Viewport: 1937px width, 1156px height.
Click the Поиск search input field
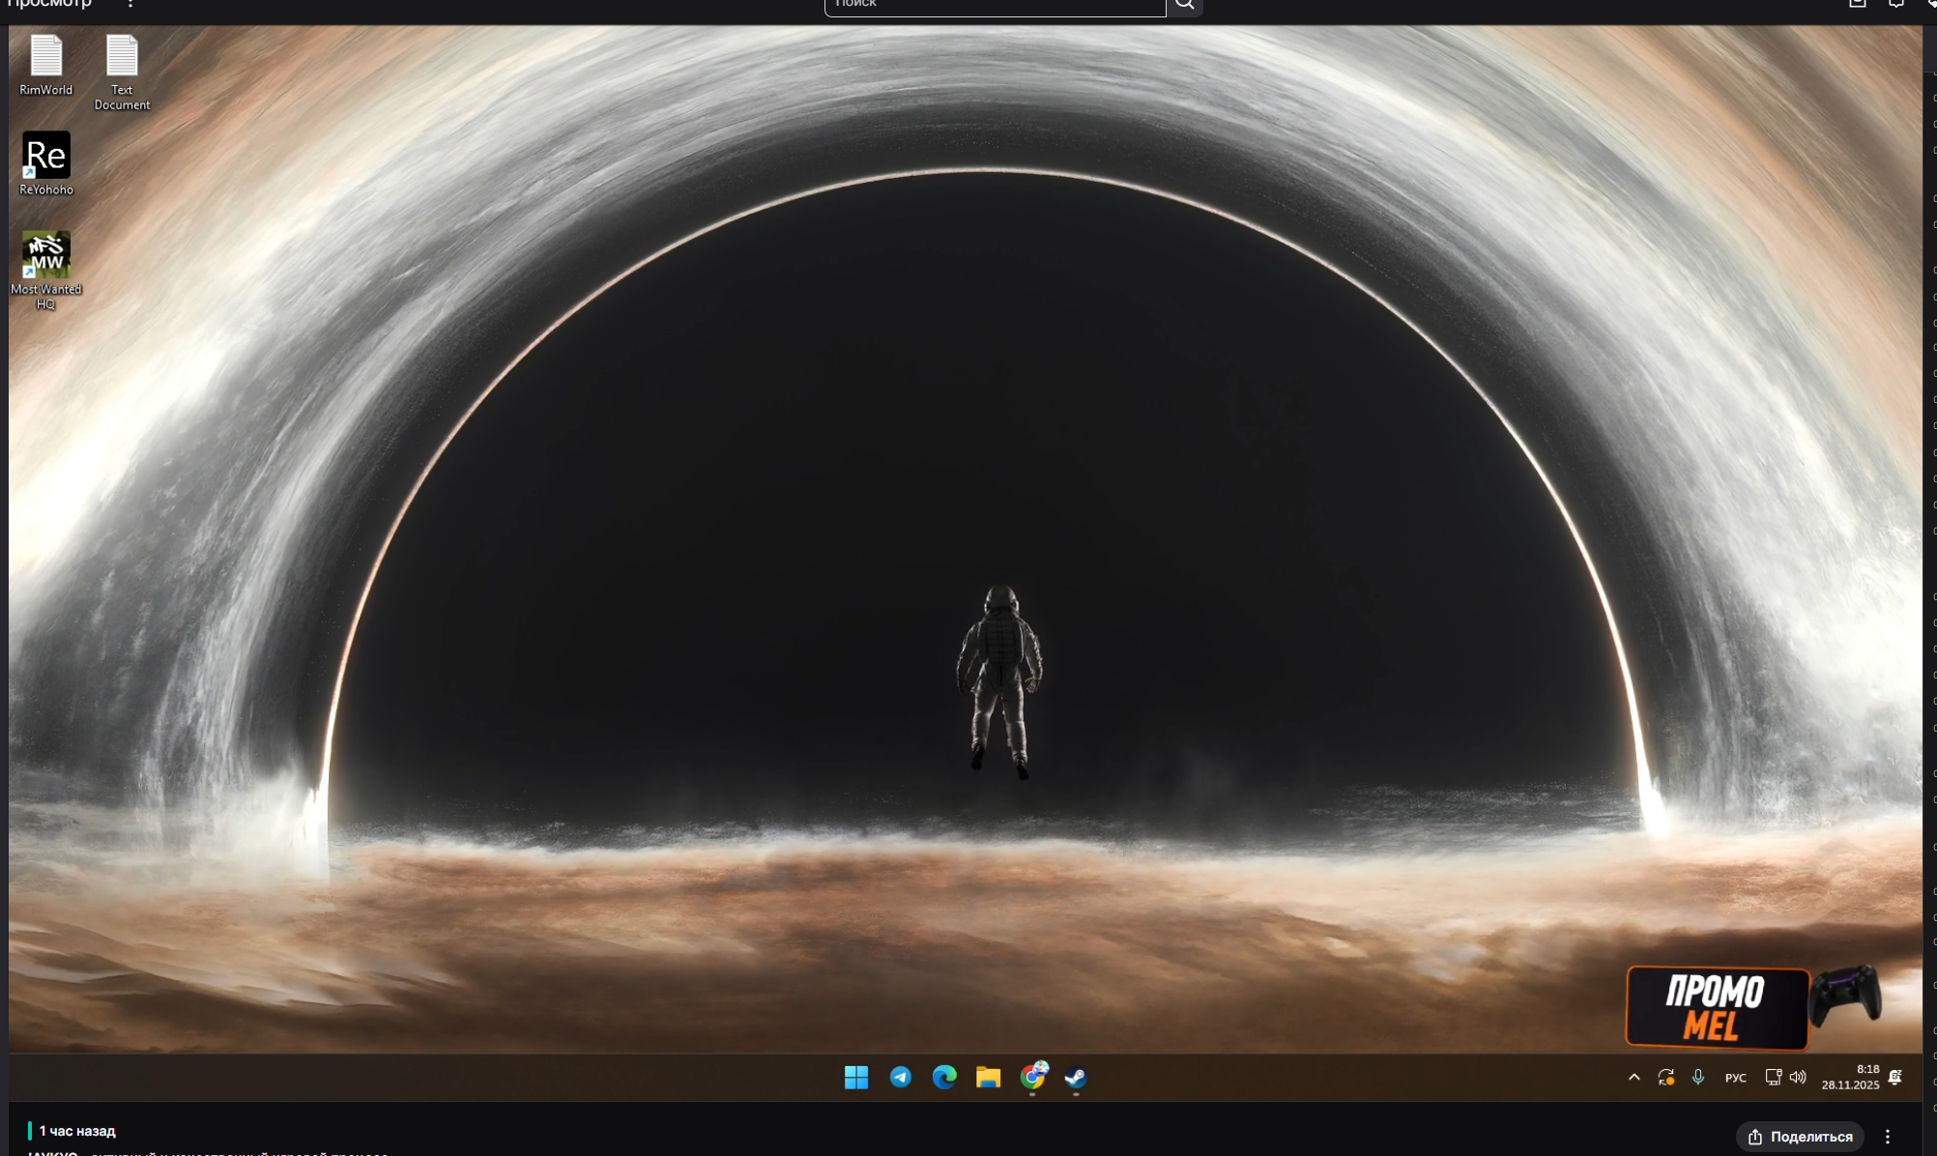tap(995, 5)
